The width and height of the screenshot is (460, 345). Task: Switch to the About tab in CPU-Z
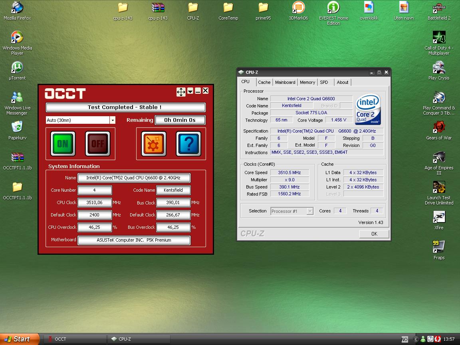point(342,82)
